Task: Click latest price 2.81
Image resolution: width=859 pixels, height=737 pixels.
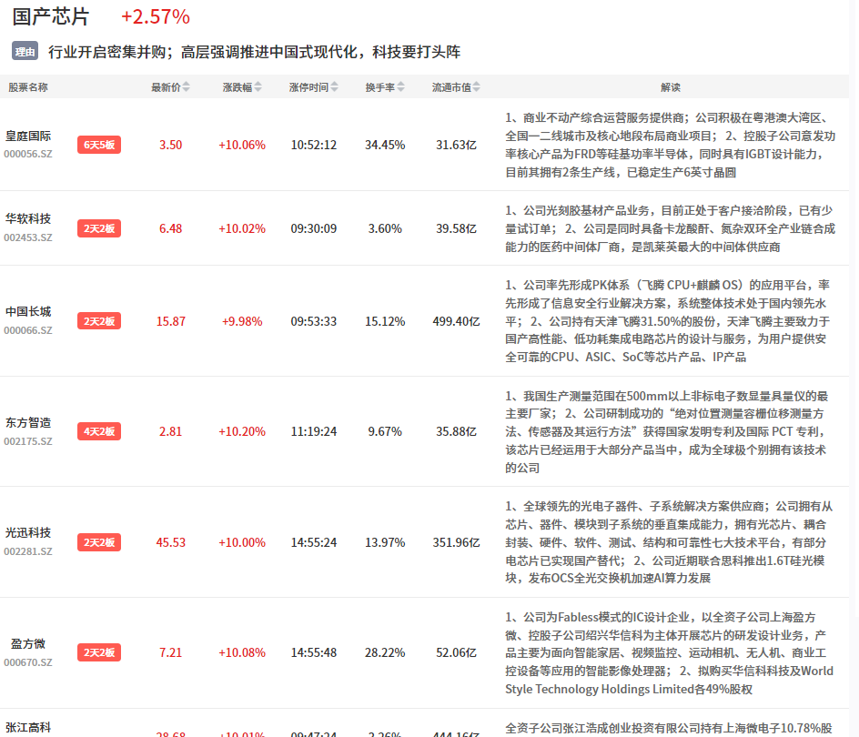Action: click(170, 432)
